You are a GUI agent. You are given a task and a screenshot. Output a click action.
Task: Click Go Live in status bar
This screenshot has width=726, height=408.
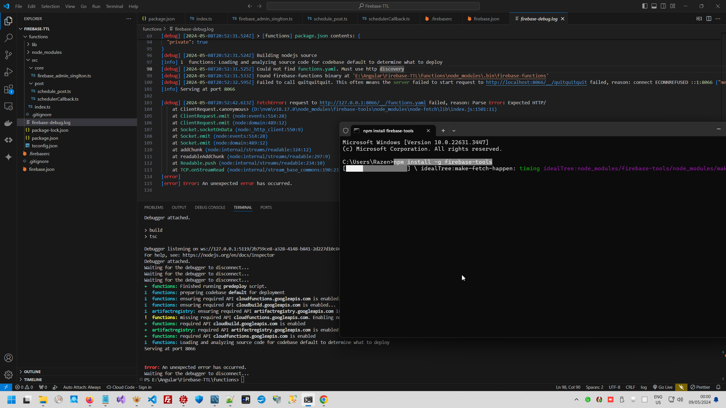[662, 387]
